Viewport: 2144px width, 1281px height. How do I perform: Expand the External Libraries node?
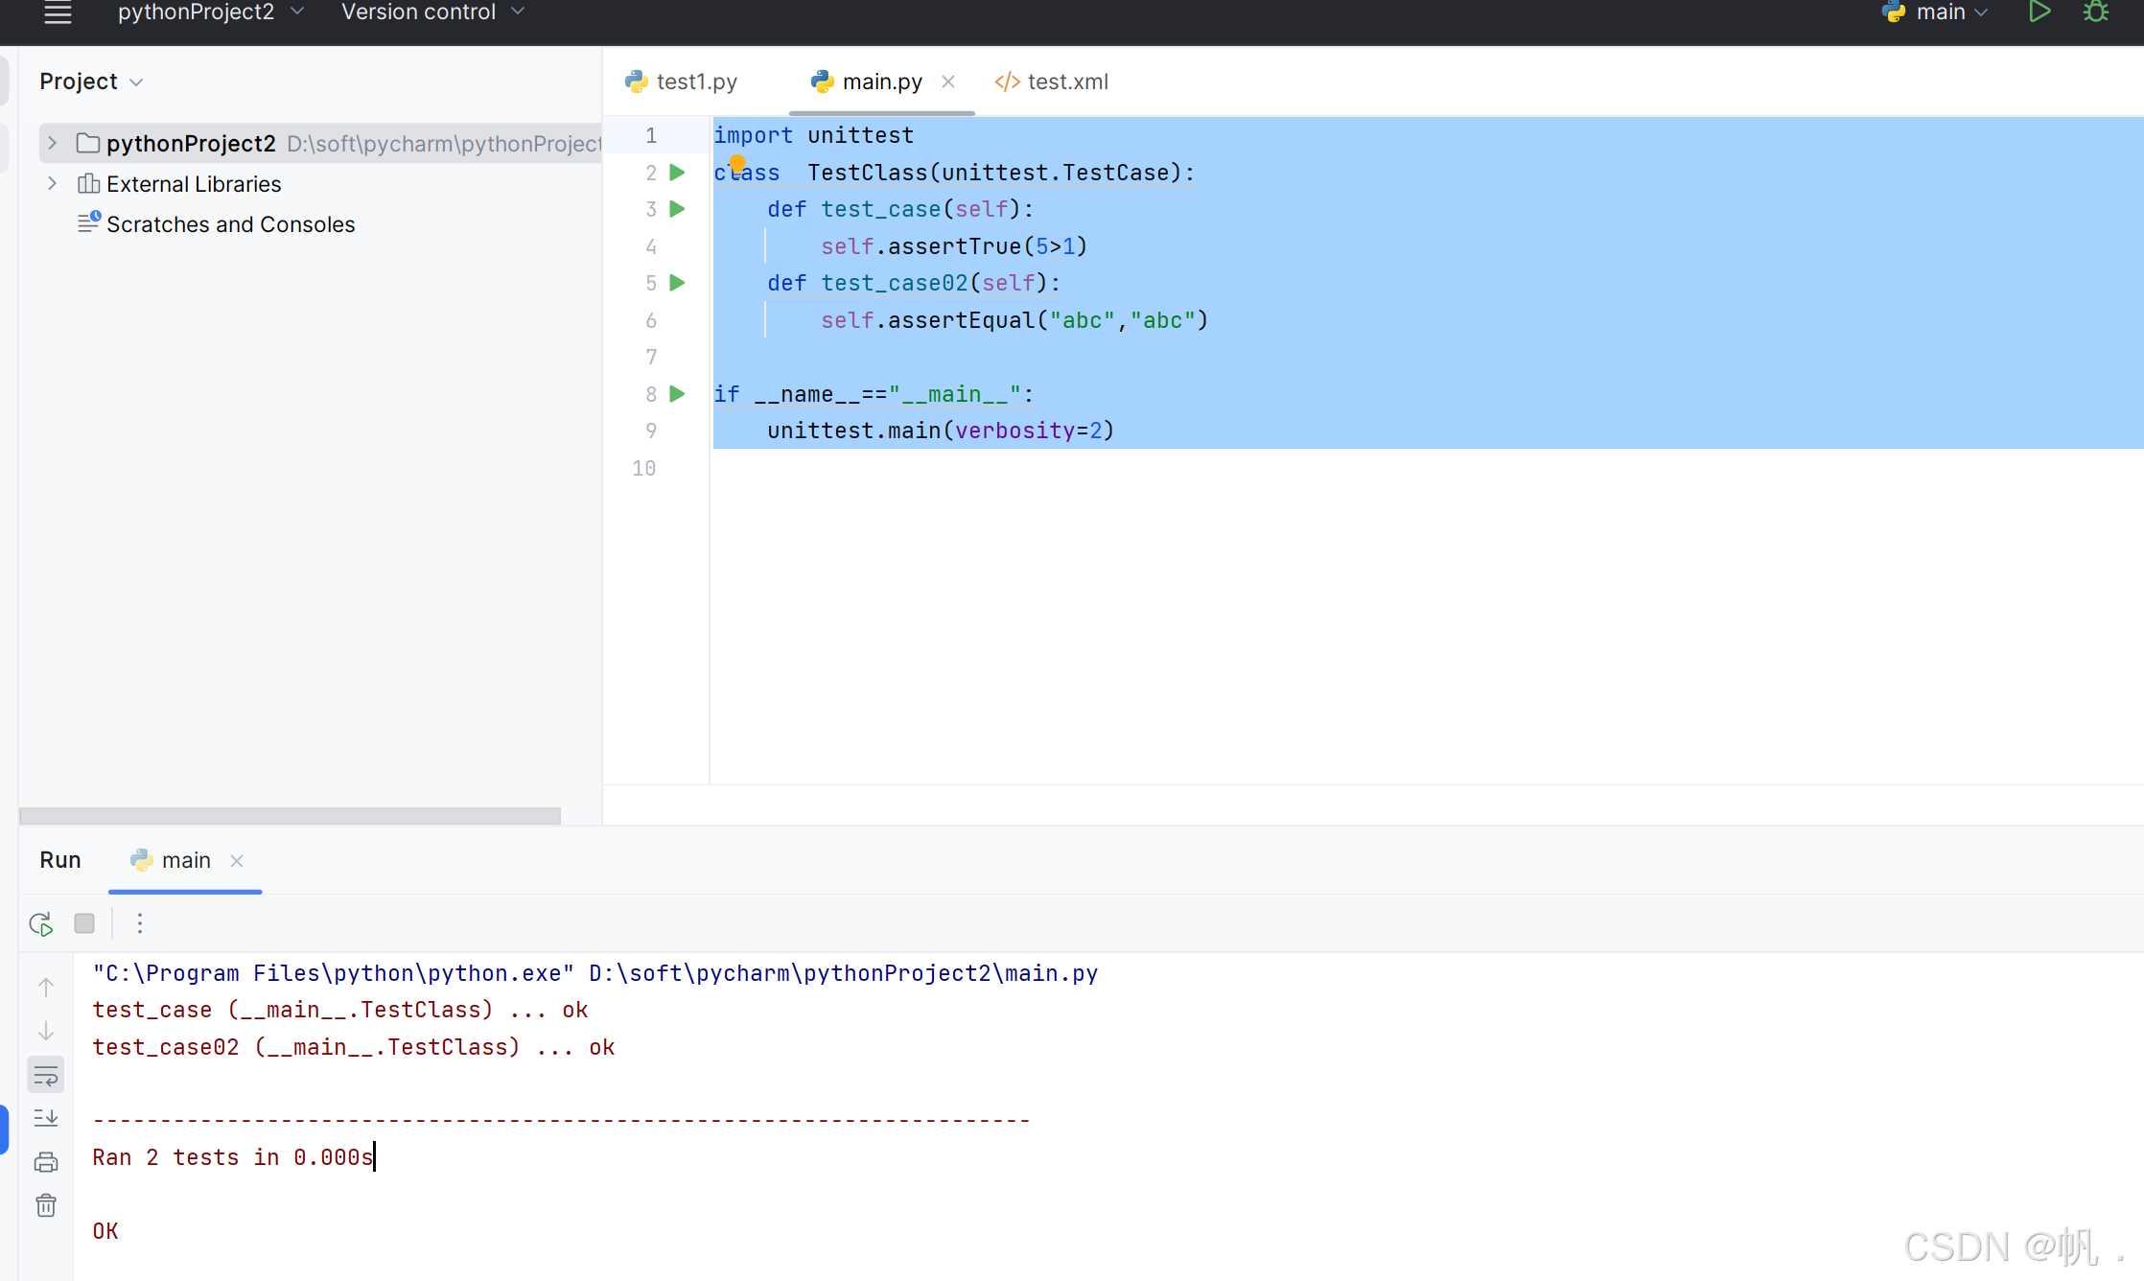(52, 183)
